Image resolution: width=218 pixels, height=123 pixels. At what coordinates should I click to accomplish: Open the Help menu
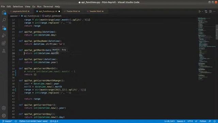57,6
